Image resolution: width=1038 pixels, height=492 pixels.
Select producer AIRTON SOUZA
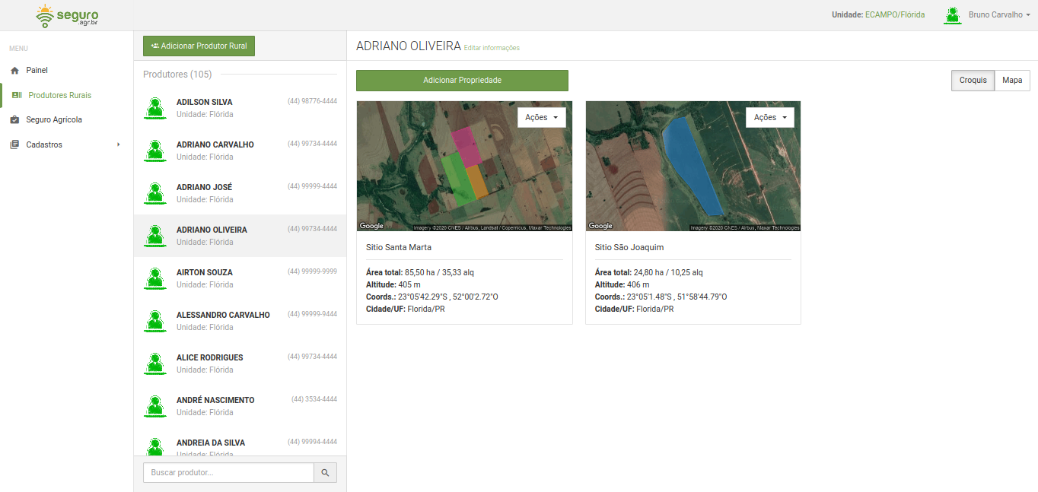[240, 278]
